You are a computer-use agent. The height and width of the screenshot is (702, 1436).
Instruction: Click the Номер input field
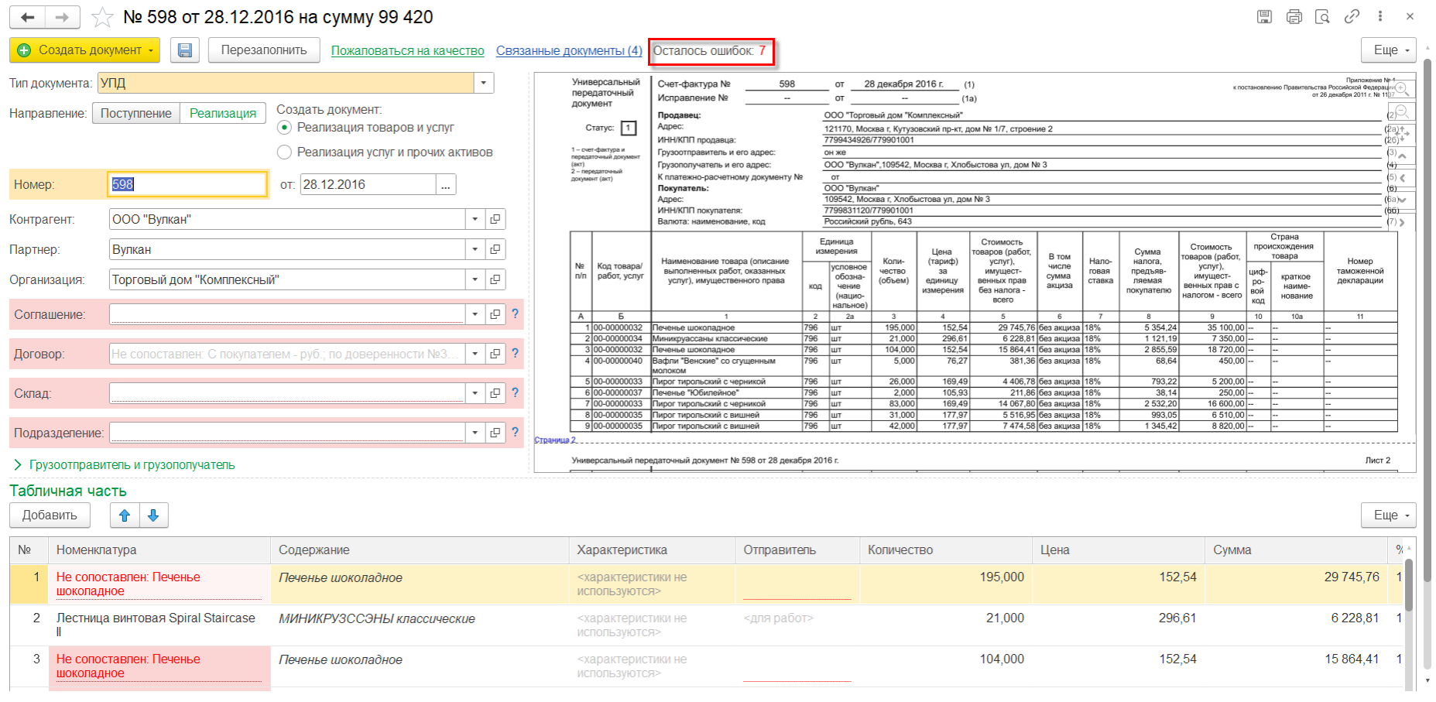(x=187, y=185)
